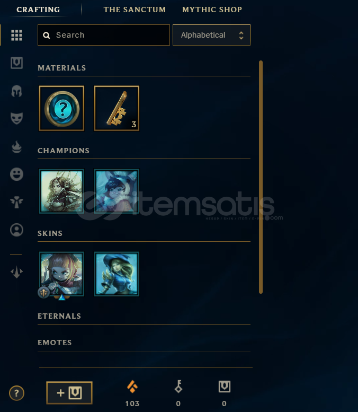Select the key fragment item with count 3
Image resolution: width=358 pixels, height=412 pixels.
pos(117,108)
